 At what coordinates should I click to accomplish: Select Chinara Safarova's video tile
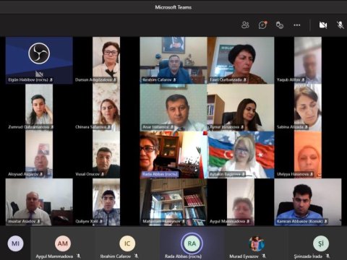point(106,108)
